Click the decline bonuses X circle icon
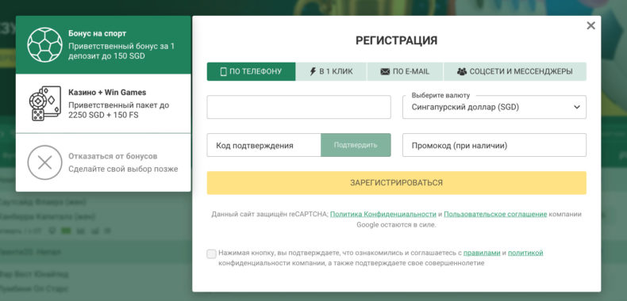Viewport: 627px width, 301px height. pos(44,162)
